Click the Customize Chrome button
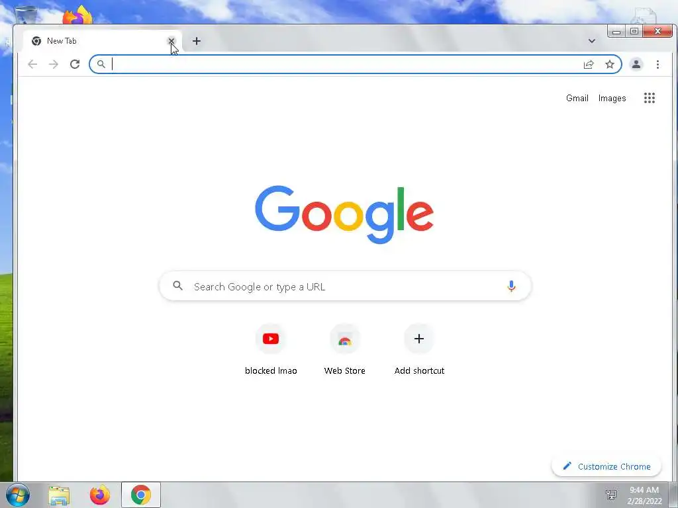This screenshot has width=678, height=508. pyautogui.click(x=606, y=466)
